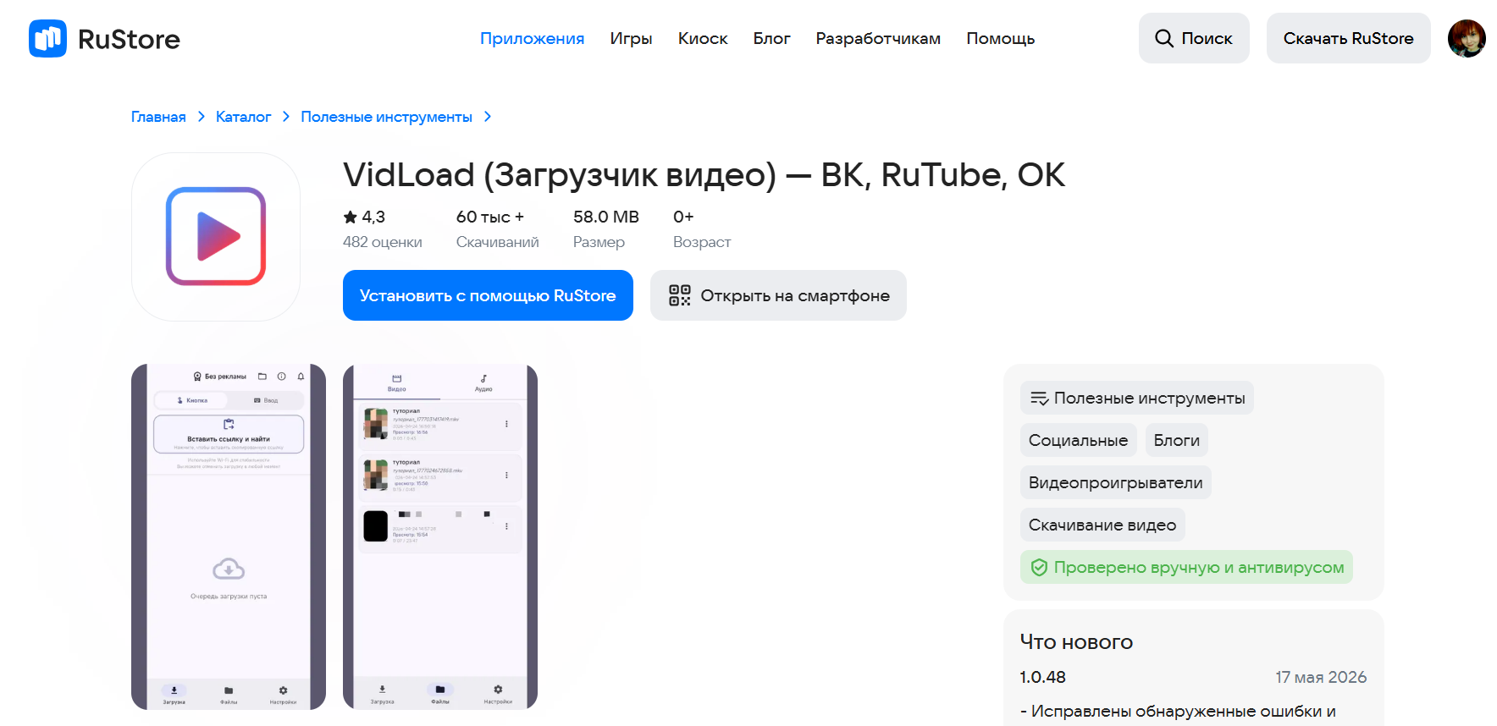
Task: Select the Блоги tag
Action: 1176,440
